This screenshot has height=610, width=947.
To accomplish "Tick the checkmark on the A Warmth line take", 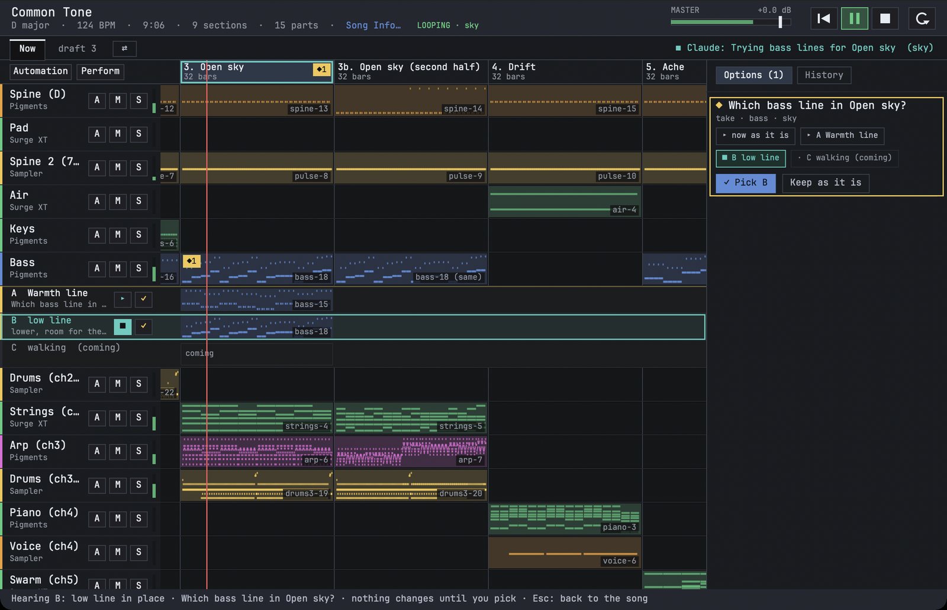I will point(143,299).
